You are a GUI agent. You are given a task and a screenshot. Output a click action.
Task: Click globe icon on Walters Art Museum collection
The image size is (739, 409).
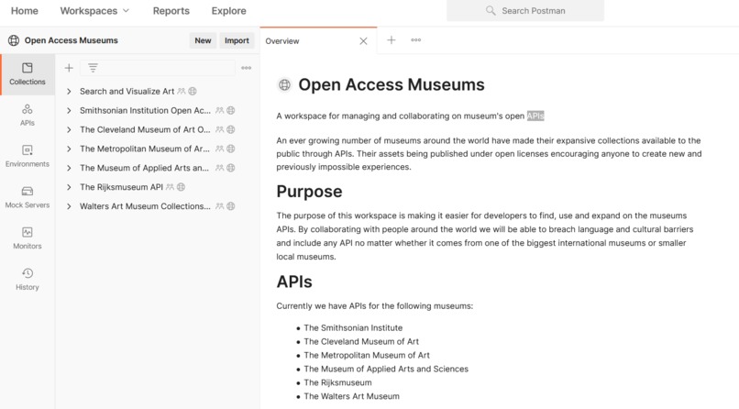[x=230, y=206]
